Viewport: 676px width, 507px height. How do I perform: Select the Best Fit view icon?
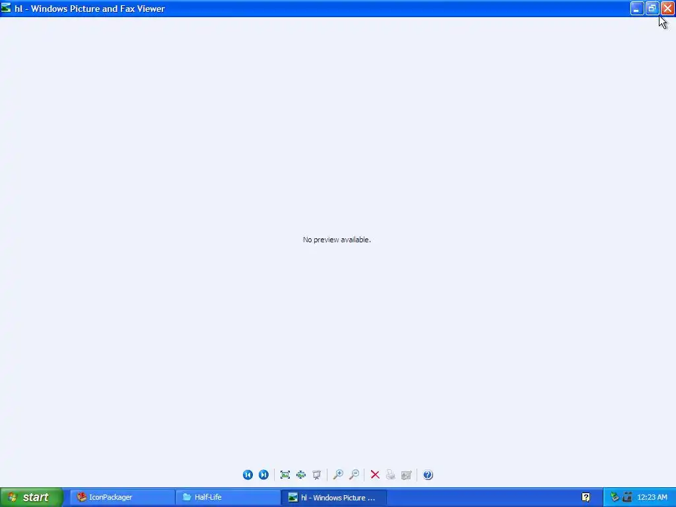(285, 475)
